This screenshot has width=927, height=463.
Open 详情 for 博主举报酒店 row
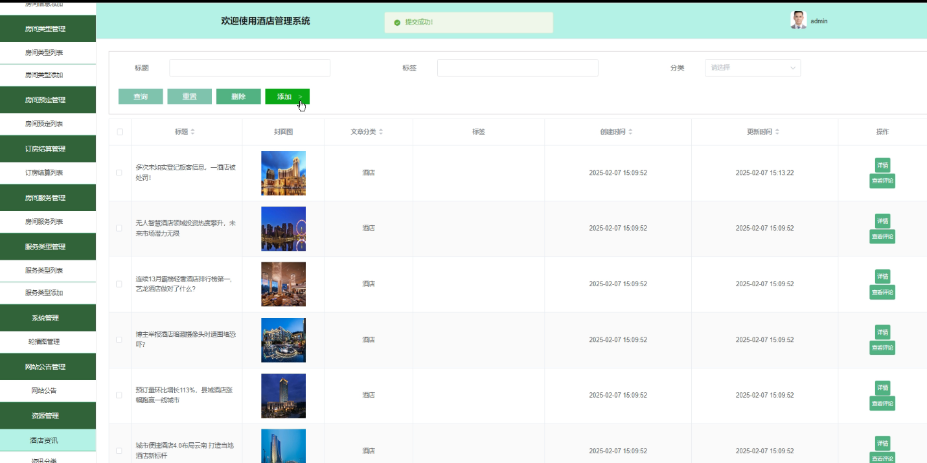882,332
